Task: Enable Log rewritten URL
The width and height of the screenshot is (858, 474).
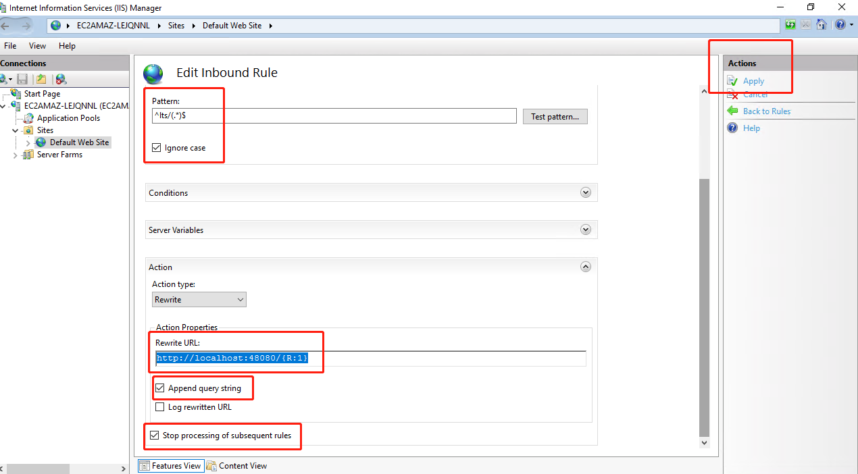Action: tap(159, 406)
